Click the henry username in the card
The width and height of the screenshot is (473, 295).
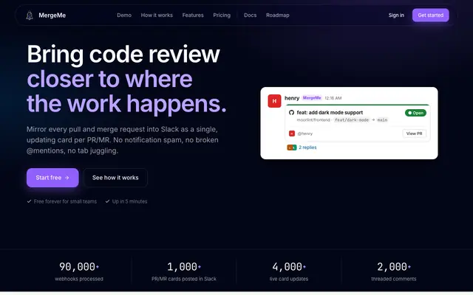click(x=292, y=98)
